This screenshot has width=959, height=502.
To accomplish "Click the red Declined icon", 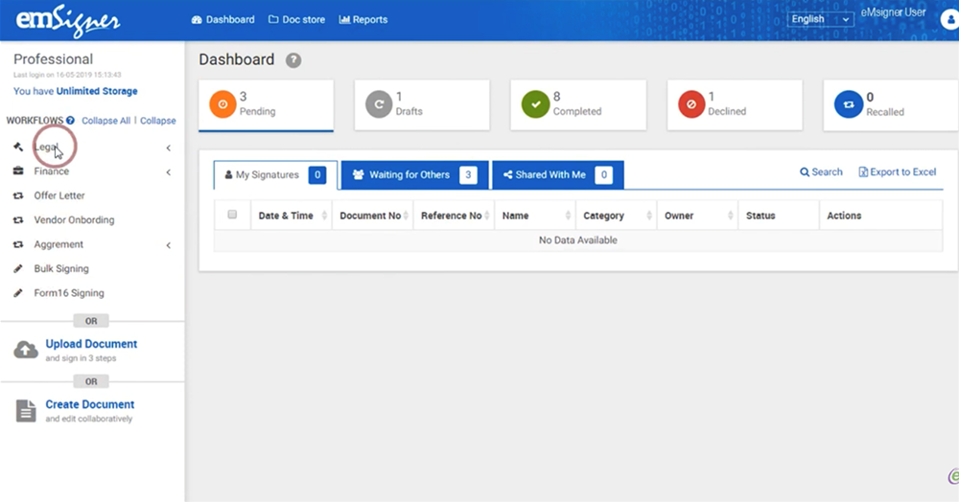I will (x=691, y=104).
